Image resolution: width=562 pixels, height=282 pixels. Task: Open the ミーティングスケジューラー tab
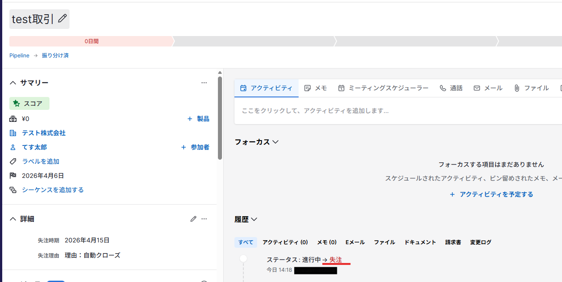(383, 88)
